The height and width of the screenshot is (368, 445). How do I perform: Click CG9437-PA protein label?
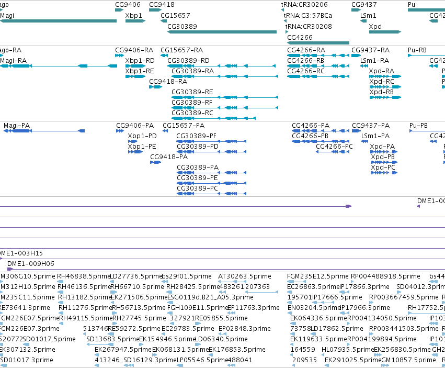(371, 125)
